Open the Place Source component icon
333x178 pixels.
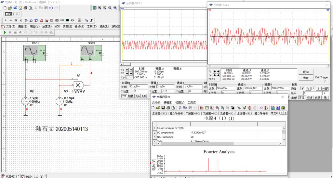[6, 20]
